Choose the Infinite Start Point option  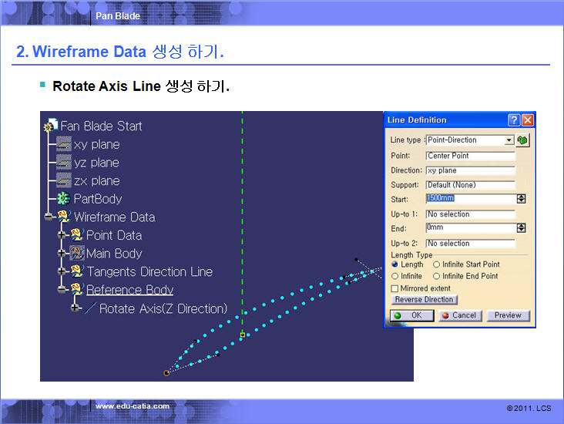pos(437,264)
